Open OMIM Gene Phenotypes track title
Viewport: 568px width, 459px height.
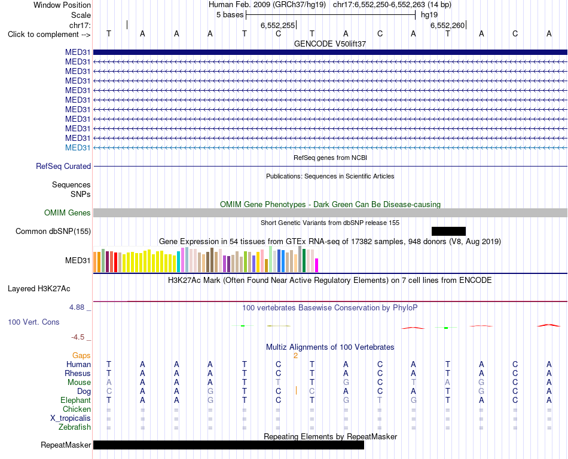pos(330,204)
